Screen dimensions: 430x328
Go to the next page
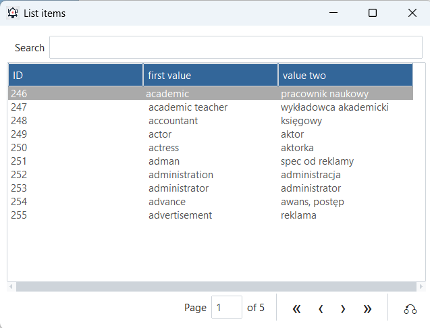point(343,308)
